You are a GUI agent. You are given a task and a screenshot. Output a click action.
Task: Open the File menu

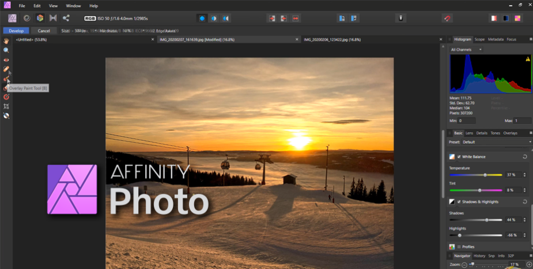coord(22,6)
